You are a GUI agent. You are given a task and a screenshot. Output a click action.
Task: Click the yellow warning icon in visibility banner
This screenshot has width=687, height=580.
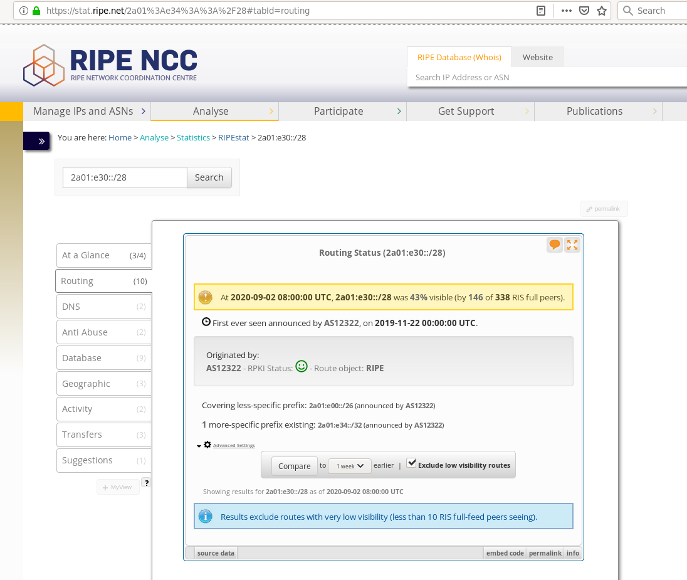click(x=205, y=297)
